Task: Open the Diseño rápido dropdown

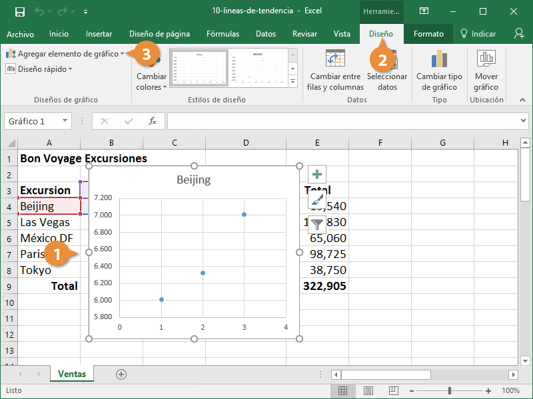Action: tap(41, 68)
